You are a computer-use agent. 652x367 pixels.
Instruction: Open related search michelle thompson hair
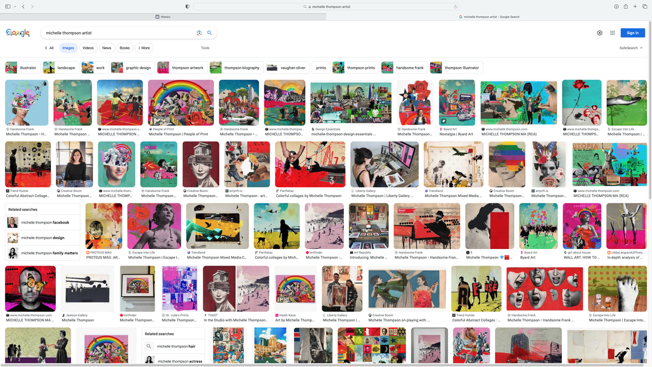[x=174, y=346]
